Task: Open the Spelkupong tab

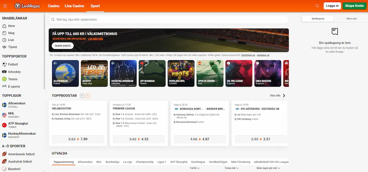Action: [318, 18]
